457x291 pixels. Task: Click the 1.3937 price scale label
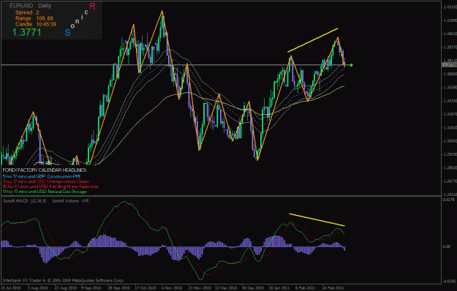pos(450,48)
